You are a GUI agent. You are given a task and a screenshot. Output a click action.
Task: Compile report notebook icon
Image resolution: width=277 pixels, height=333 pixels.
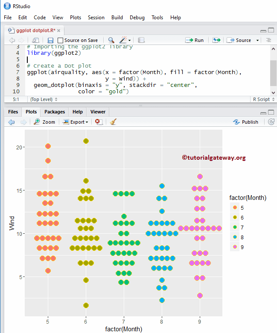click(141, 40)
